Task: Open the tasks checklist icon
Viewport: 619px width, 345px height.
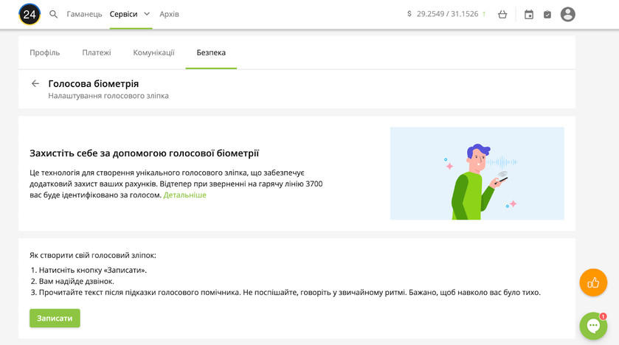Action: pos(547,14)
